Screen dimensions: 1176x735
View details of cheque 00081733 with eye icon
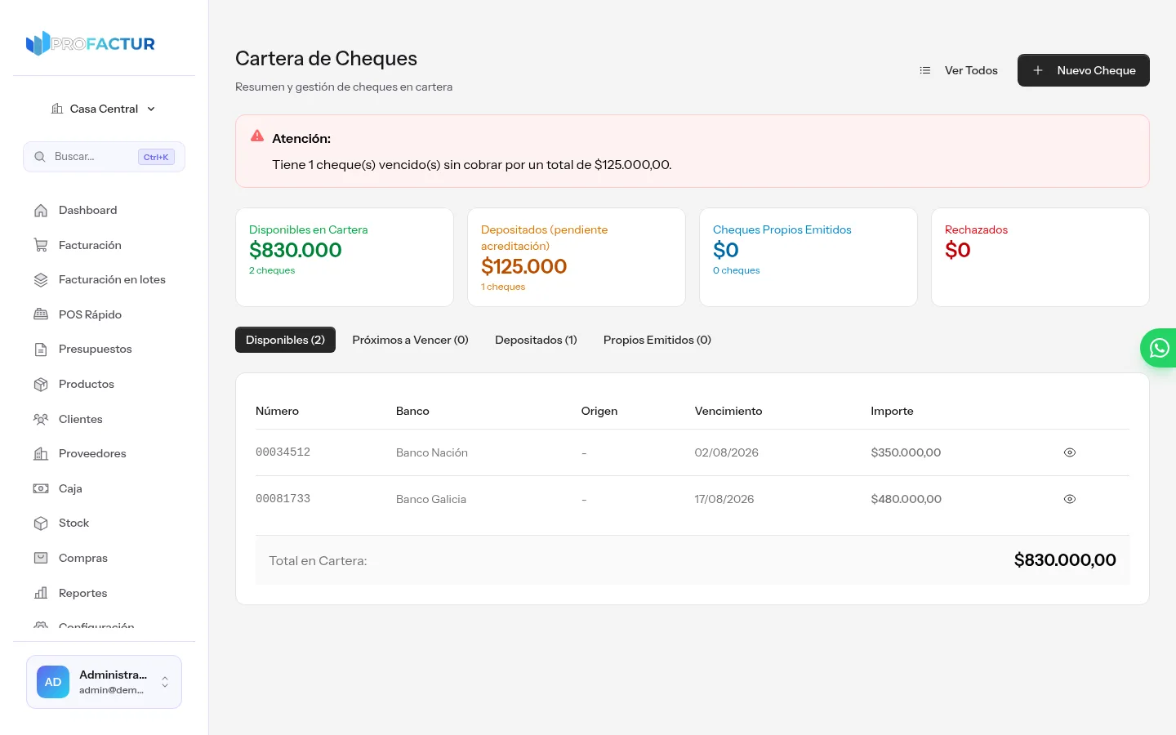1070,499
